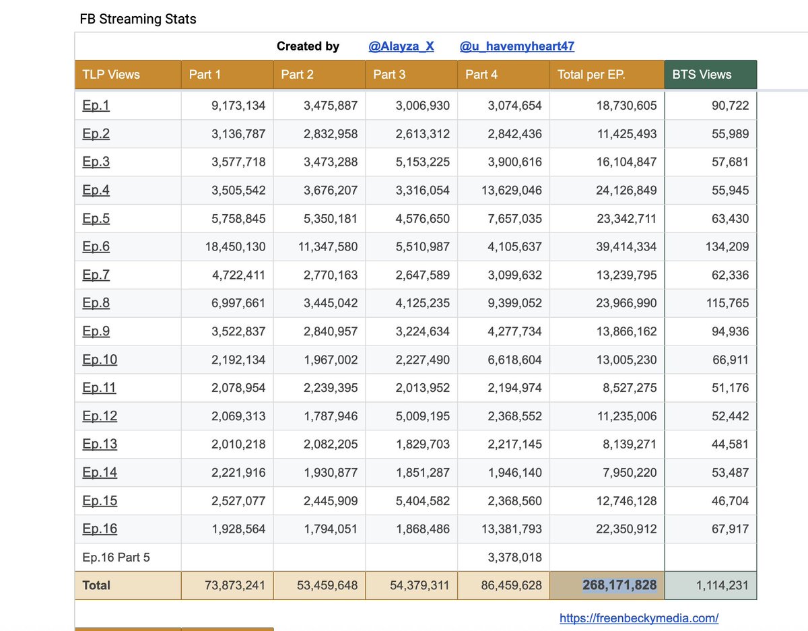Screen dimensions: 808x631
Task: Select the Part 2 column header
Action: (x=320, y=74)
